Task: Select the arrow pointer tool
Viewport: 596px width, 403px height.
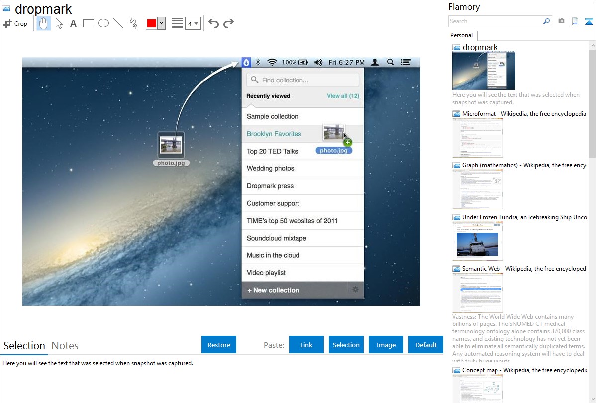Action: click(x=59, y=23)
